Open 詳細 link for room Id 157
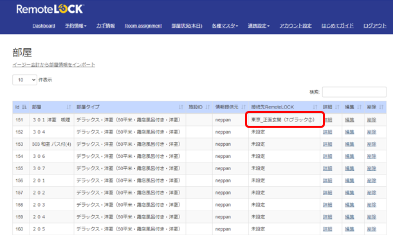Image resolution: width=393 pixels, height=235 pixels. click(x=327, y=193)
